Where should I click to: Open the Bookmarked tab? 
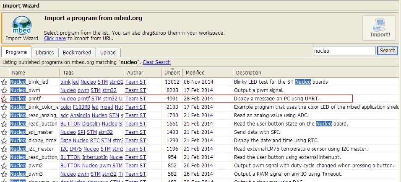point(77,53)
